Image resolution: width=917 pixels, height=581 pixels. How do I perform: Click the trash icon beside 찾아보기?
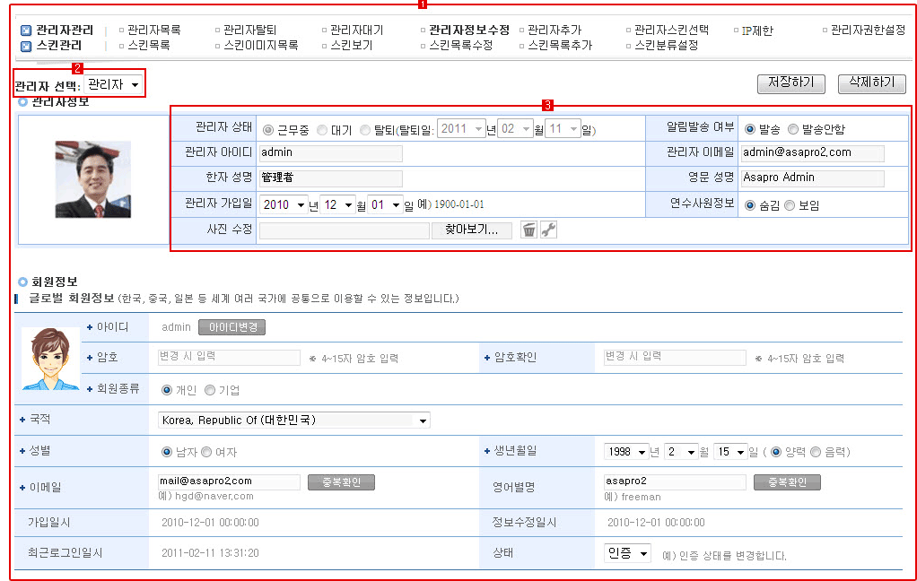coord(529,230)
